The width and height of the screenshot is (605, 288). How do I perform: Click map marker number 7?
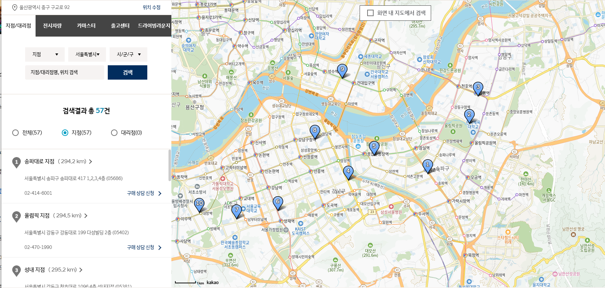(237, 211)
